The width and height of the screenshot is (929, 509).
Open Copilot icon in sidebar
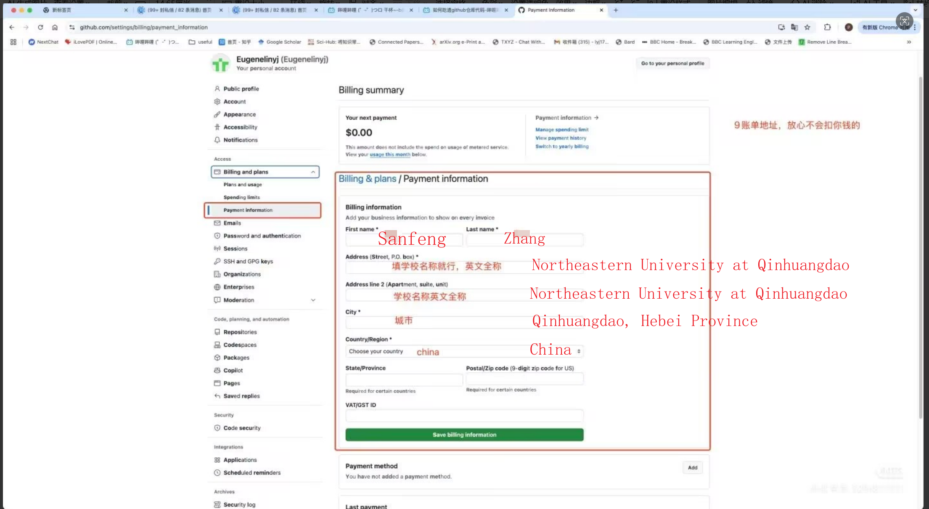[x=217, y=371]
